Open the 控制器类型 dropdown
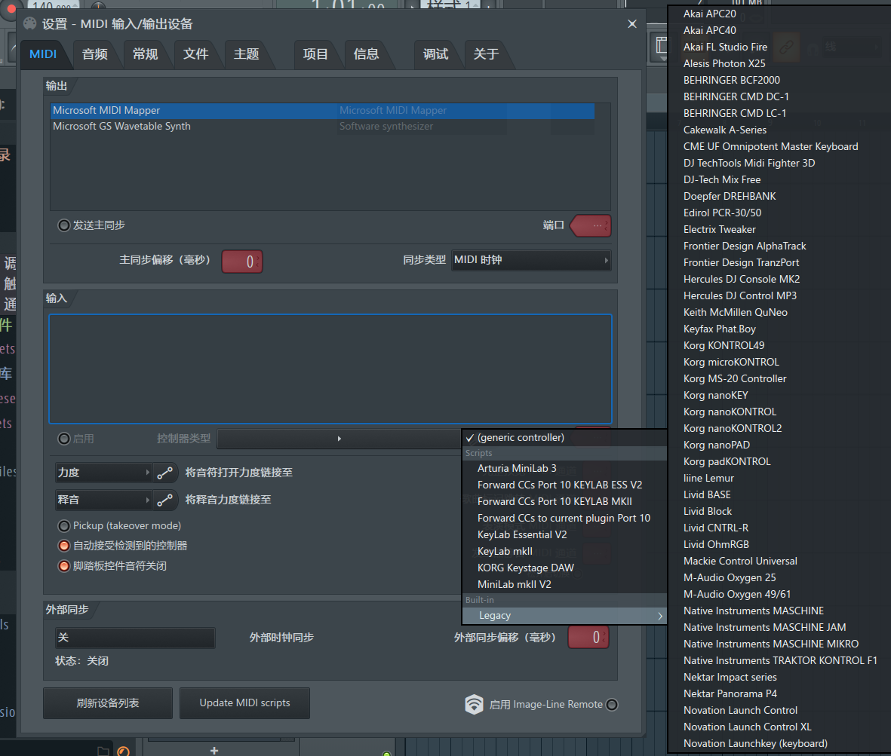891x756 pixels. 339,439
